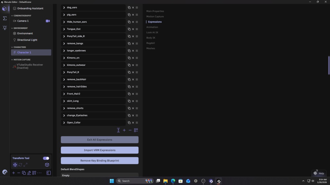Add a new expression with plus icon below list
The width and height of the screenshot is (330, 185).
[x=124, y=130]
